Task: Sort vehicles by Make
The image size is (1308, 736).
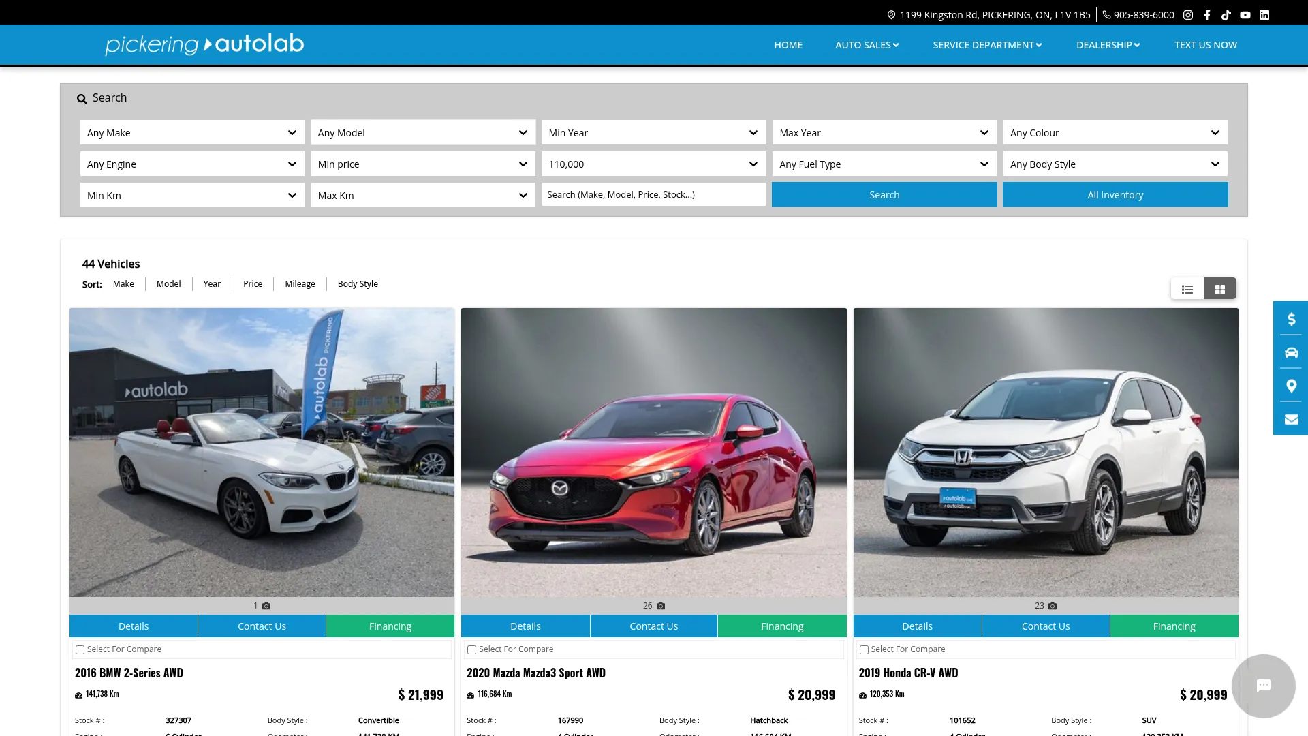Action: click(x=123, y=284)
